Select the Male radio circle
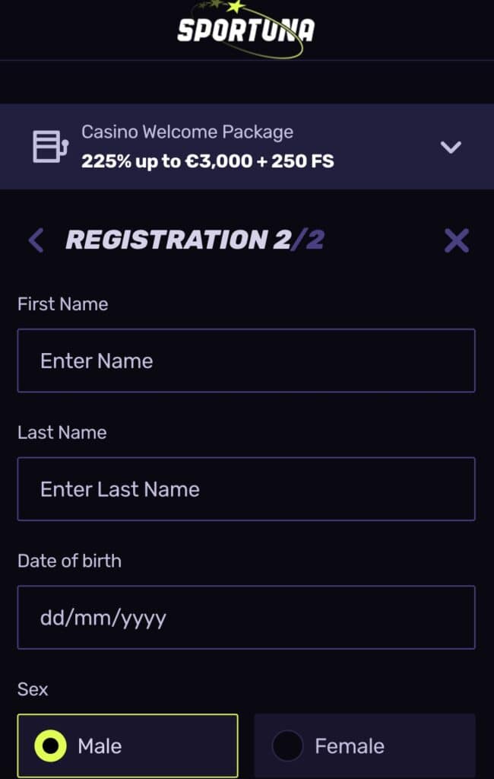This screenshot has width=494, height=779. (50, 746)
